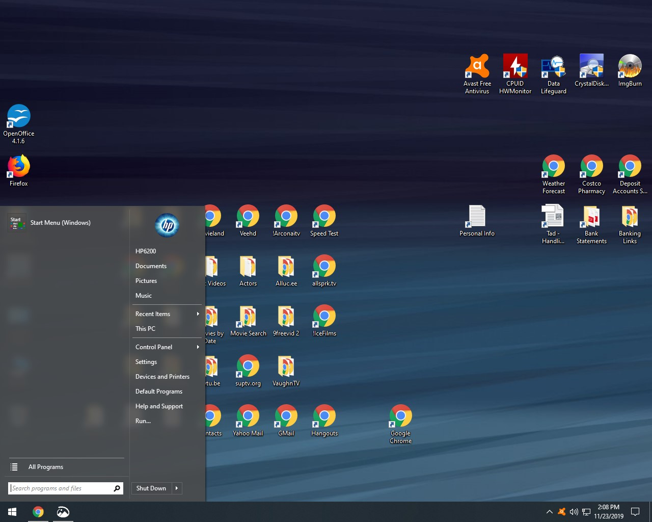Open the Shut Down options arrow
Viewport: 652px width, 522px height.
tap(176, 488)
